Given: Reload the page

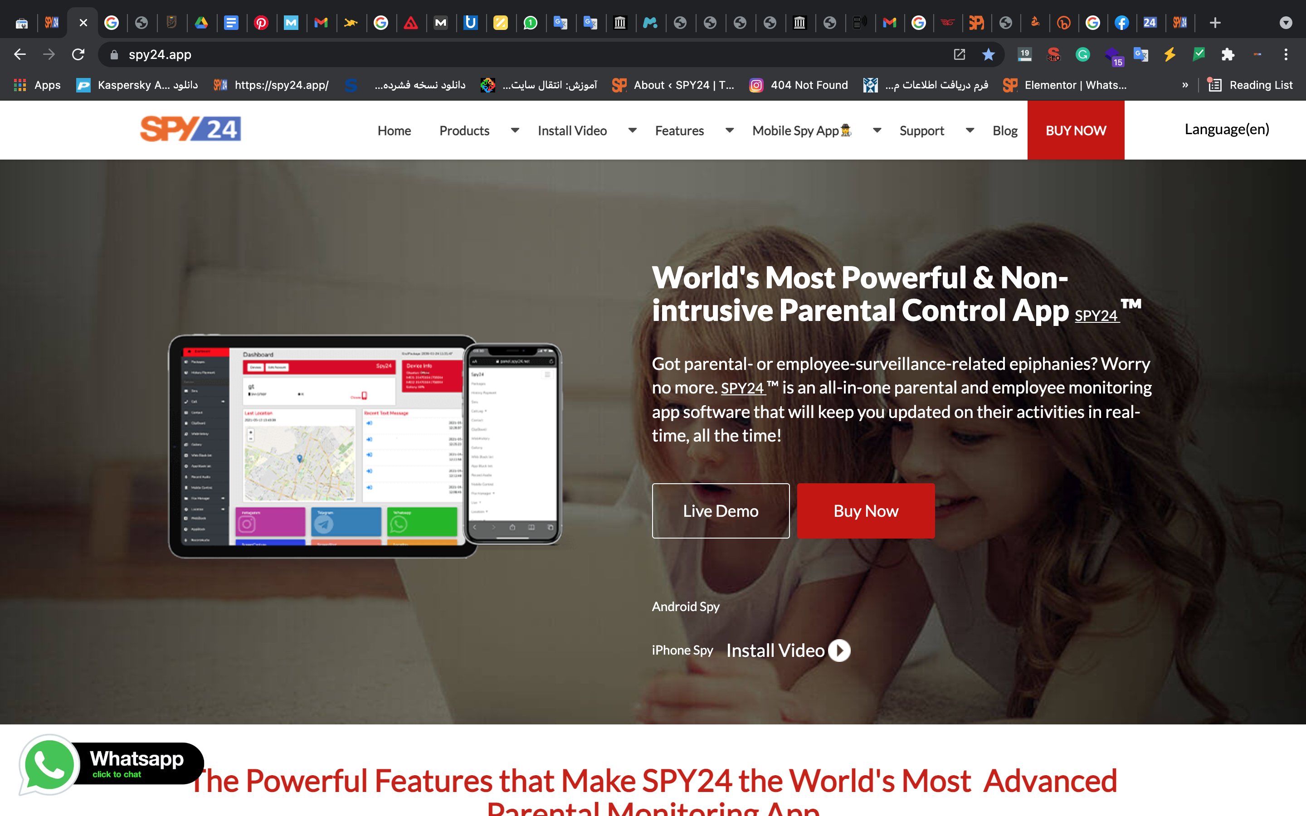Looking at the screenshot, I should [79, 54].
